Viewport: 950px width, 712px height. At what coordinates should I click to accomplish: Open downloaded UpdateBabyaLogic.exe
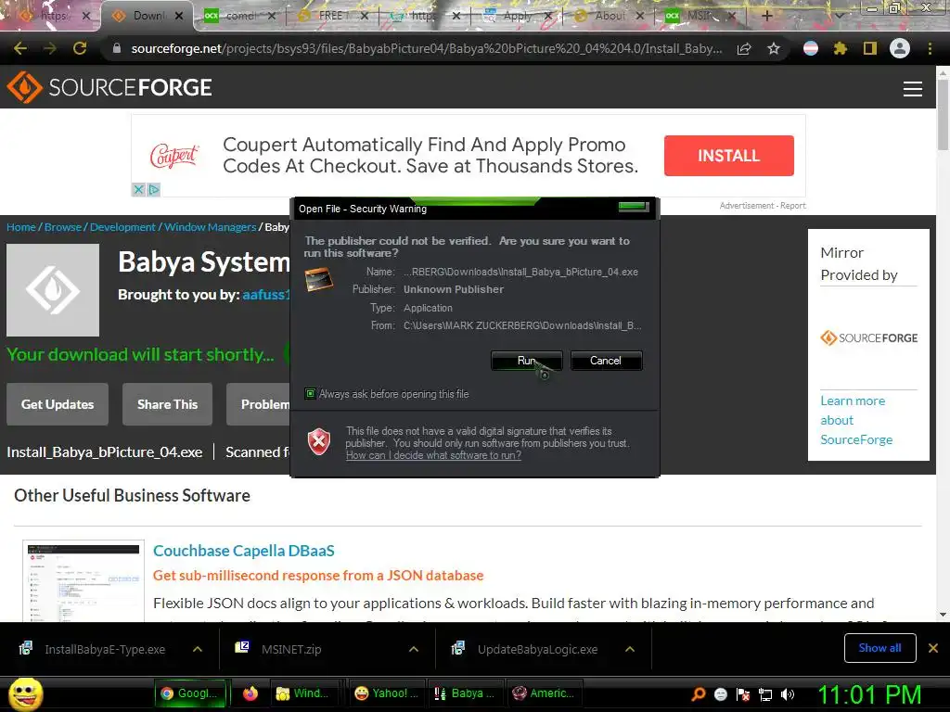click(525, 649)
